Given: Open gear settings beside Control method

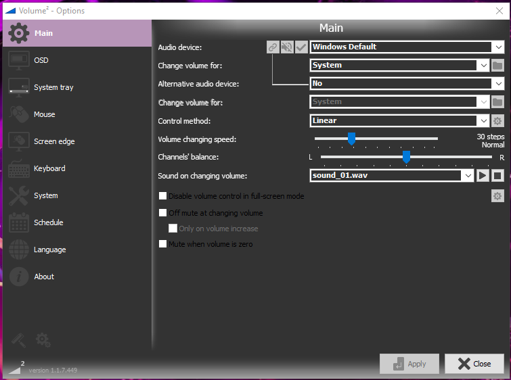Looking at the screenshot, I should pos(497,121).
